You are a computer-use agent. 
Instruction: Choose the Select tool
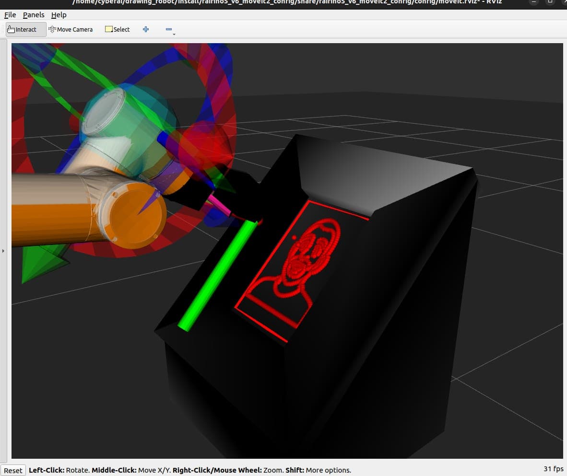[117, 29]
